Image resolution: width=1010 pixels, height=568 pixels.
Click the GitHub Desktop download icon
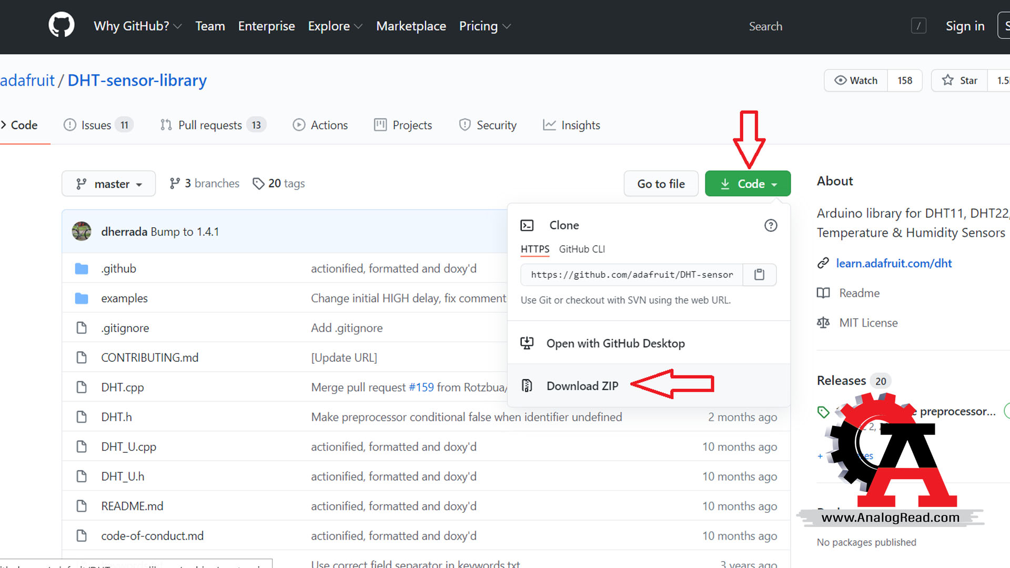tap(527, 343)
